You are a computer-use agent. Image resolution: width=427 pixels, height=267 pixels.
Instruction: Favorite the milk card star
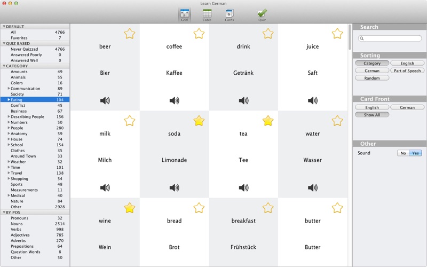point(130,121)
